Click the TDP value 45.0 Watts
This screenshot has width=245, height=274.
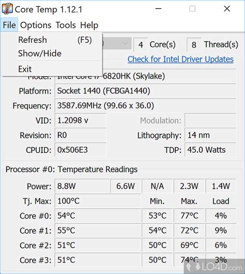[x=210, y=150]
